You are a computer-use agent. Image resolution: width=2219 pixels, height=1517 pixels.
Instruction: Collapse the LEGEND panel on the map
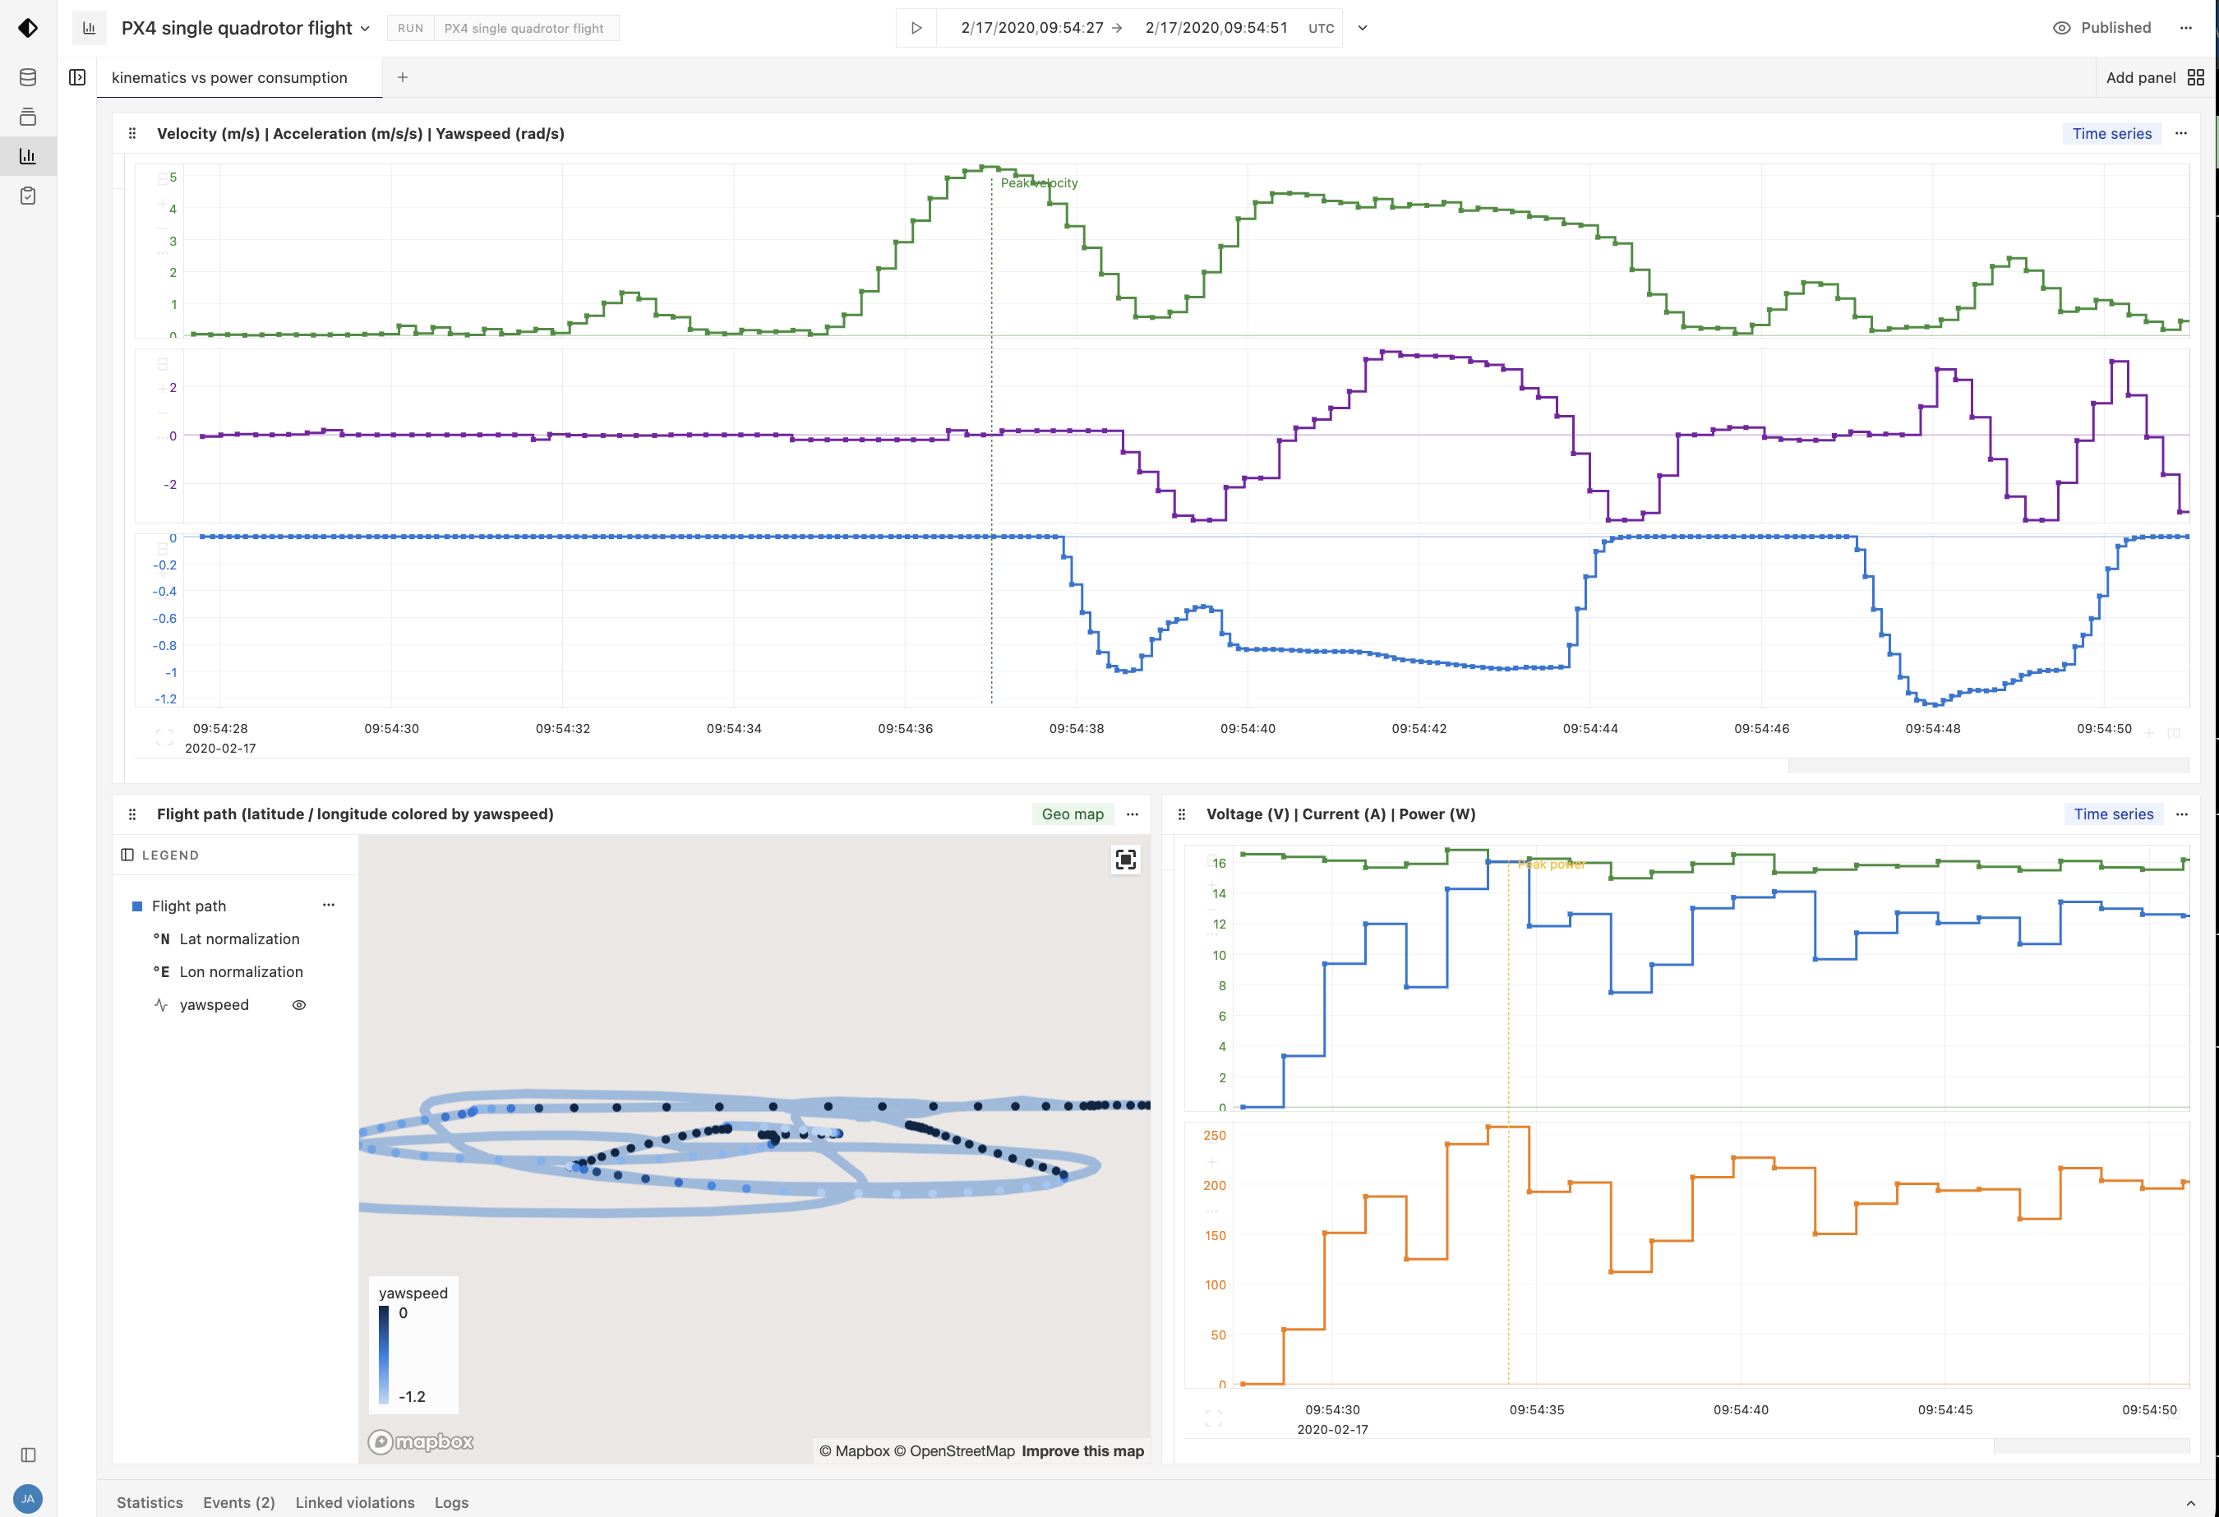127,854
